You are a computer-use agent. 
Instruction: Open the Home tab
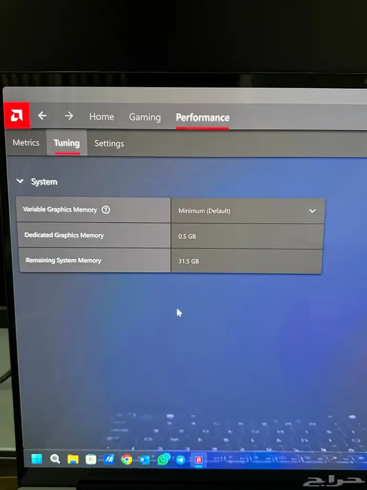[x=102, y=117]
